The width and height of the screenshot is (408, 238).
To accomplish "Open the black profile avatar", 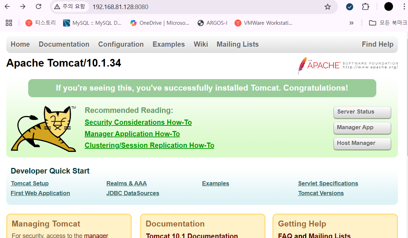I will [x=388, y=7].
